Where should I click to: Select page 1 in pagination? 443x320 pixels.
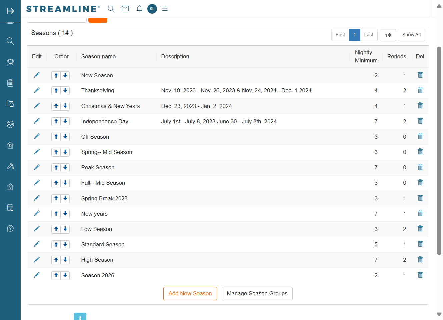[x=355, y=35]
